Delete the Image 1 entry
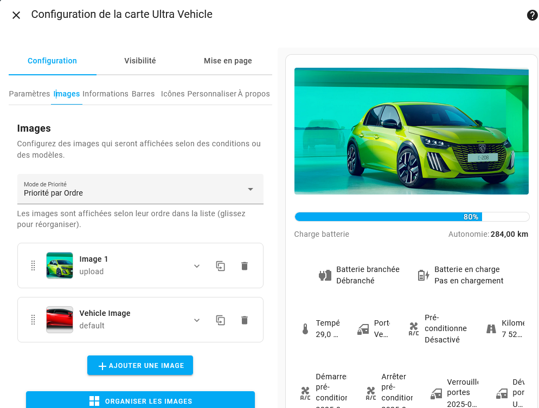The image size is (539, 408). (x=245, y=266)
